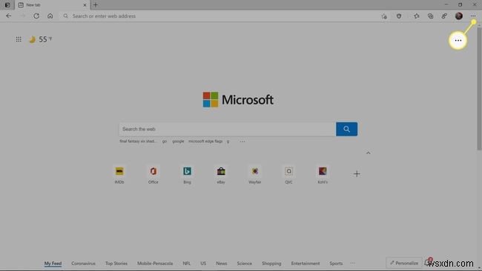The width and height of the screenshot is (482, 271).
Task: Switch to the My Feed tab
Action: click(53, 264)
